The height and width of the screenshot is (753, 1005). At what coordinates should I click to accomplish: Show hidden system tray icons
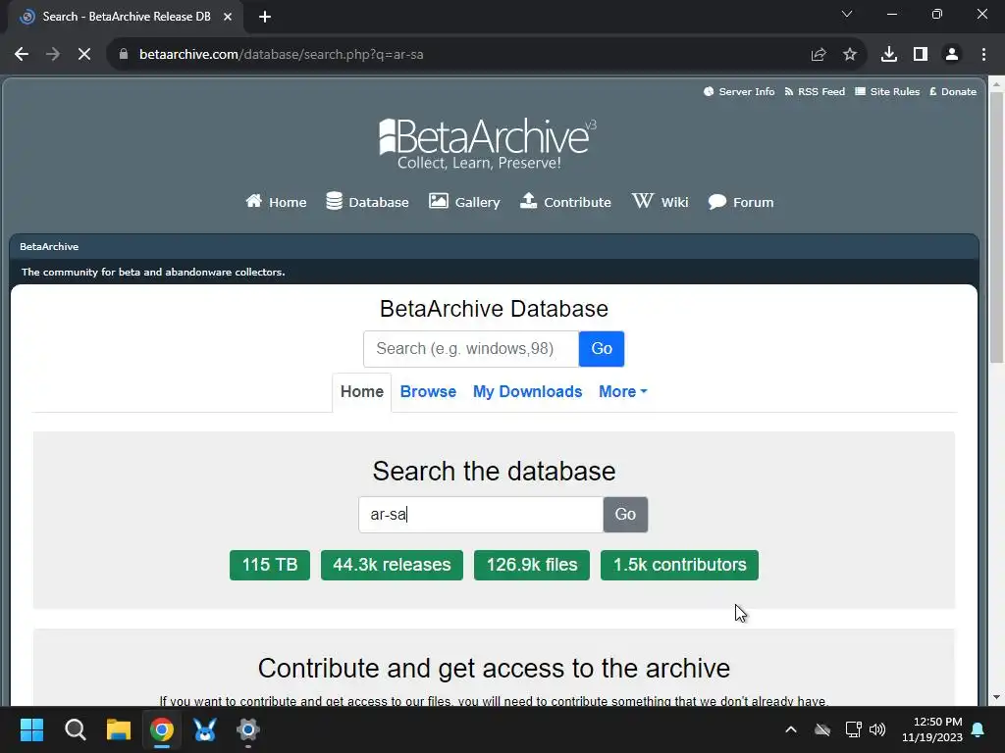(791, 729)
